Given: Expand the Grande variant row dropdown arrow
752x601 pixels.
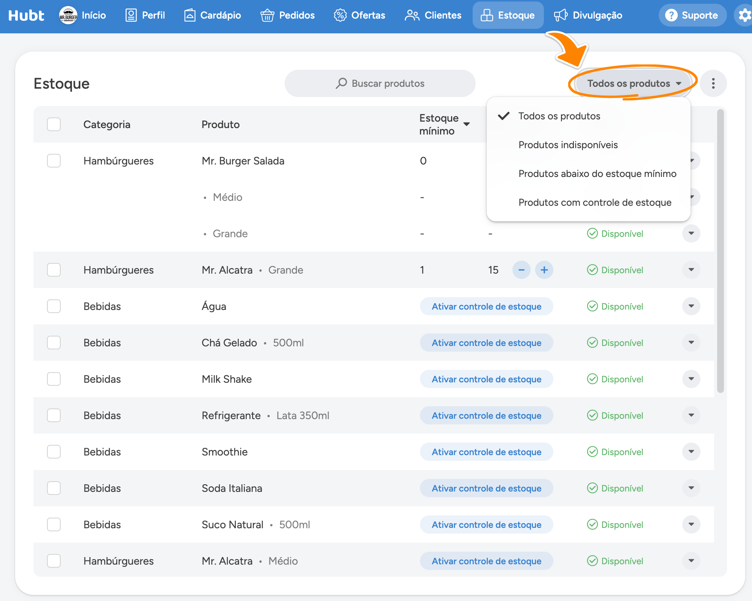Looking at the screenshot, I should coord(691,233).
